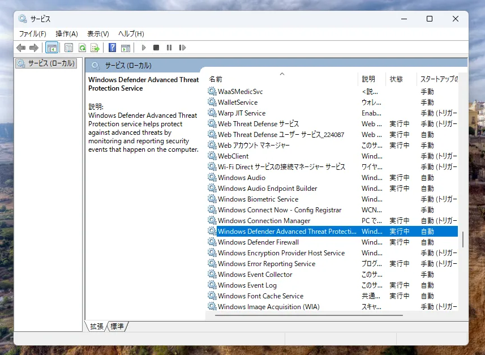Select Windows Image Acquisition (WIA) service
This screenshot has width=485, height=355.
tap(333, 307)
